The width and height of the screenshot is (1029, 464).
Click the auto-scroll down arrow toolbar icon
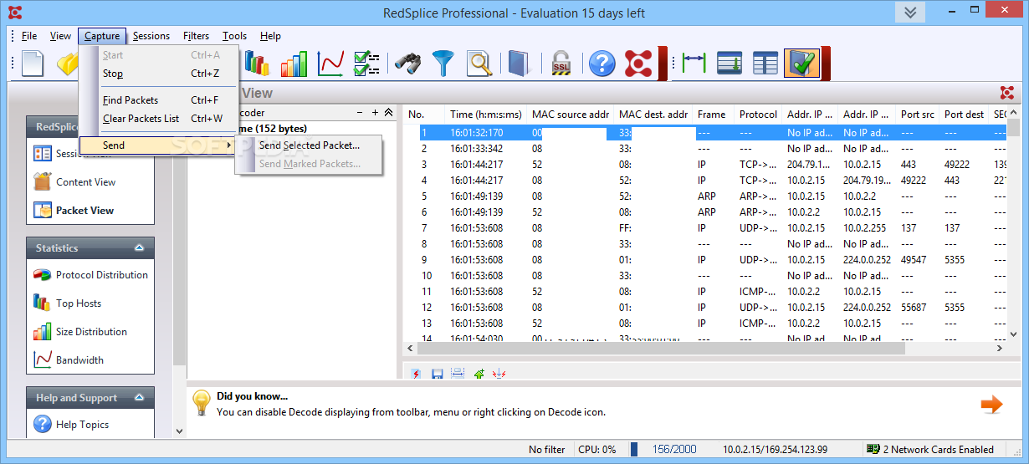coord(730,64)
